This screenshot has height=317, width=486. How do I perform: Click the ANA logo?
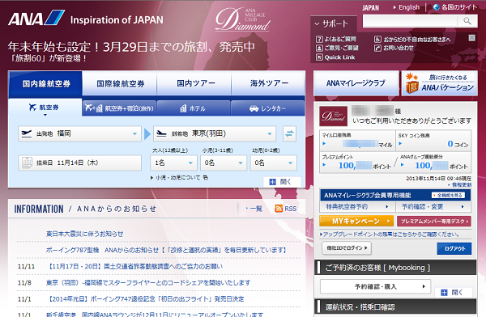[x=36, y=18]
